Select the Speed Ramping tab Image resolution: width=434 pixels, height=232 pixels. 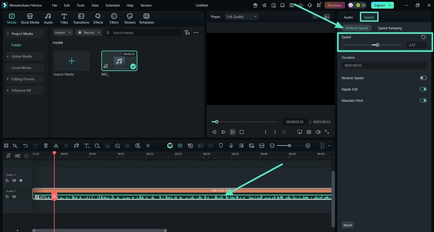point(390,28)
